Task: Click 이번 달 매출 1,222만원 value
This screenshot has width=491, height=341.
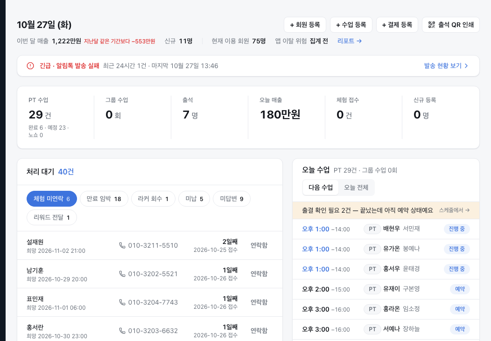Action: [x=66, y=41]
